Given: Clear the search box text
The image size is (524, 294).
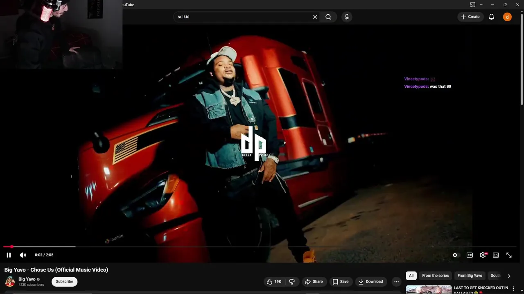Looking at the screenshot, I should tap(315, 17).
